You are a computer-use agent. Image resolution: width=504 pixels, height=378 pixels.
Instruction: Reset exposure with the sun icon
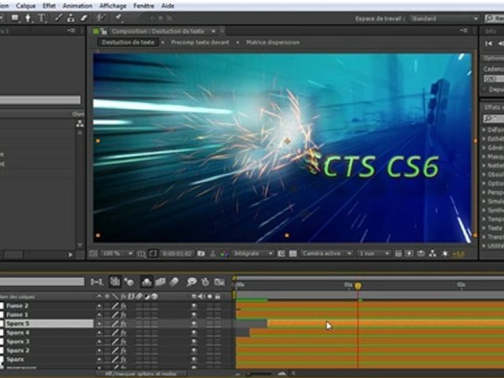[445, 254]
